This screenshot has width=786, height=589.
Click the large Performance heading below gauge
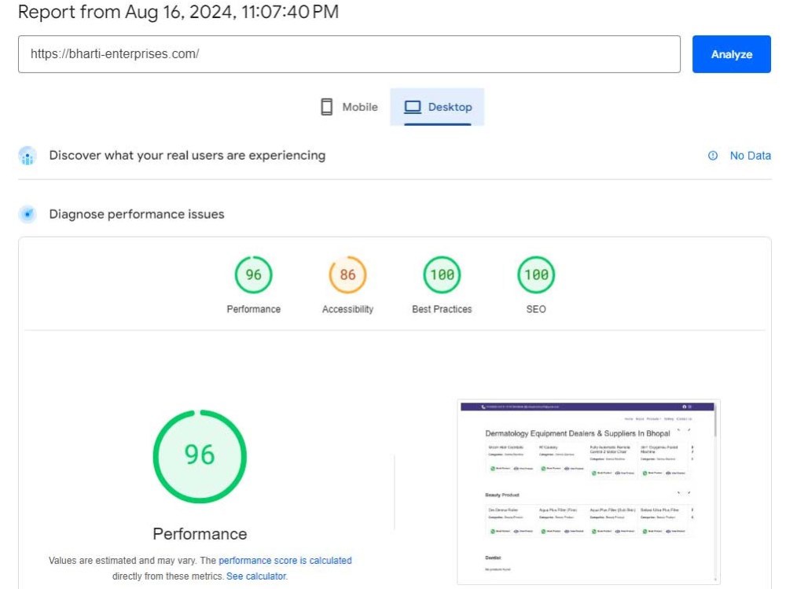200,534
